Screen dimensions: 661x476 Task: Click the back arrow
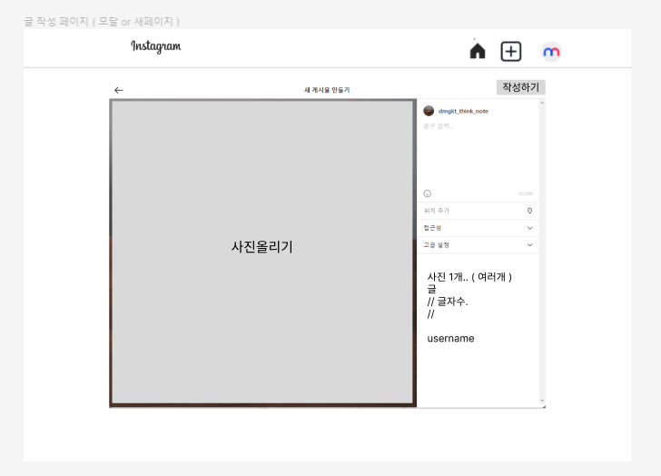coord(119,90)
